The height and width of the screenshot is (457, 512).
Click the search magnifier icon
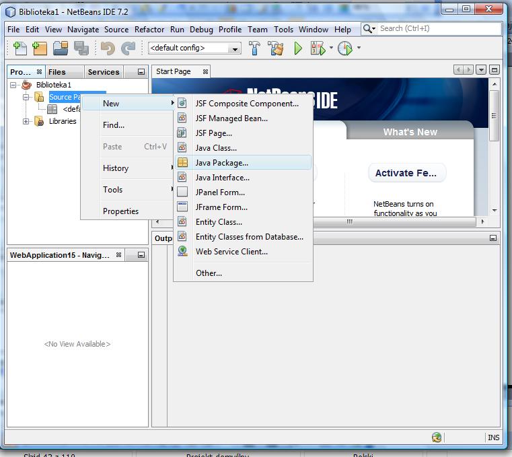click(367, 29)
